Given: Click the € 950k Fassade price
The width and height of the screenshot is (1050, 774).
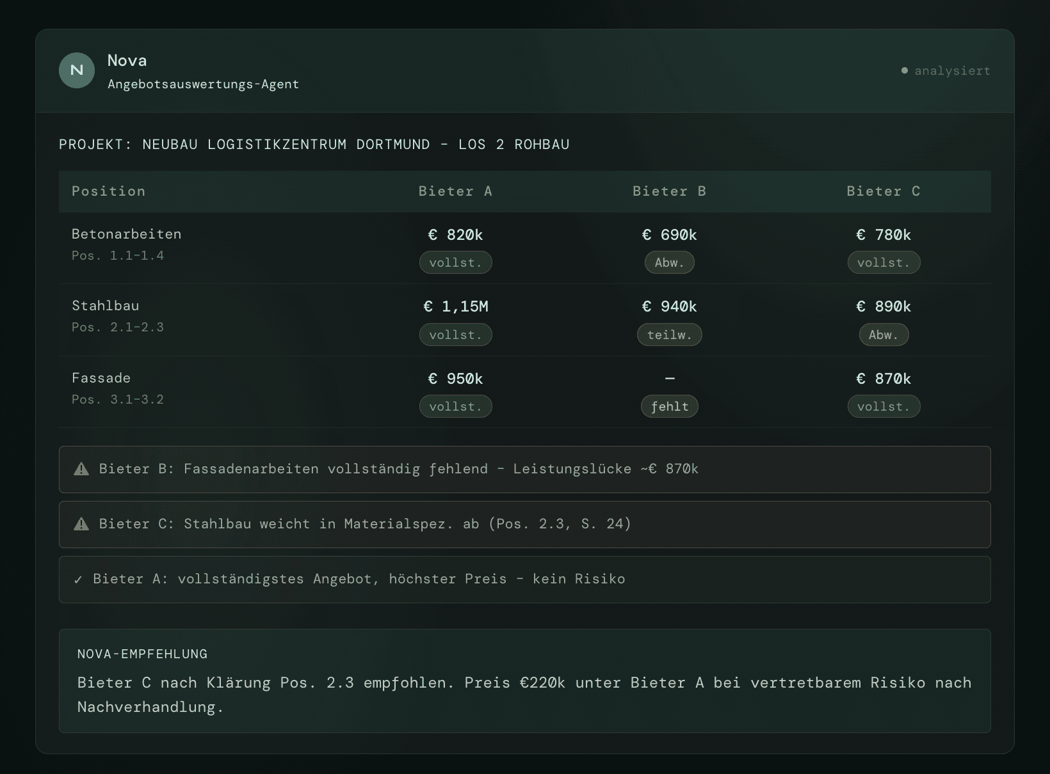Looking at the screenshot, I should coord(455,379).
